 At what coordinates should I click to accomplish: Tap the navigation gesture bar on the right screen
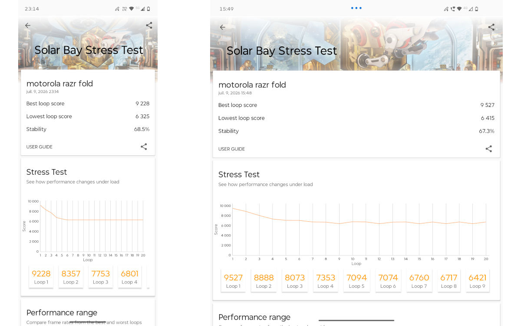coord(356,320)
